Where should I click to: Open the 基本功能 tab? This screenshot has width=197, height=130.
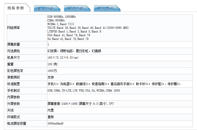[45, 9]
